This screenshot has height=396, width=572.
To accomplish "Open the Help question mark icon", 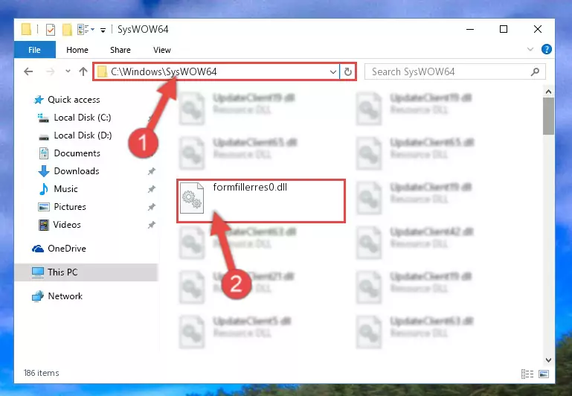I will point(546,49).
